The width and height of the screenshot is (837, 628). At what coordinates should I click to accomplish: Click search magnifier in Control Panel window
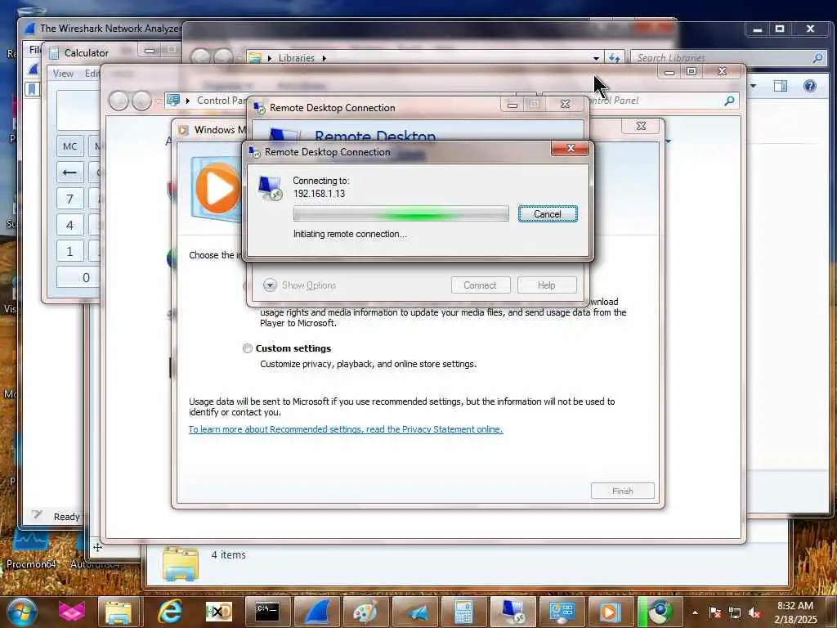[x=729, y=101]
